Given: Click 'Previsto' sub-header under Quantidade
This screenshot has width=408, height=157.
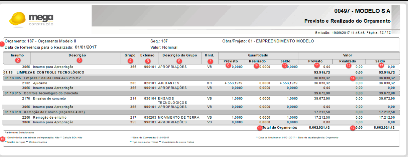Looking at the screenshot, I should (232, 61).
